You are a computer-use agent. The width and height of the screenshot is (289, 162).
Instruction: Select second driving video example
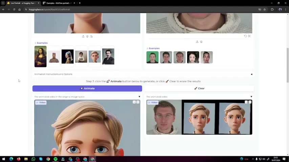click(x=166, y=57)
